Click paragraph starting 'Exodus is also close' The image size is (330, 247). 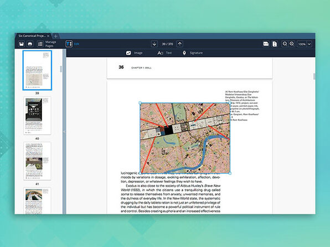click(171, 198)
